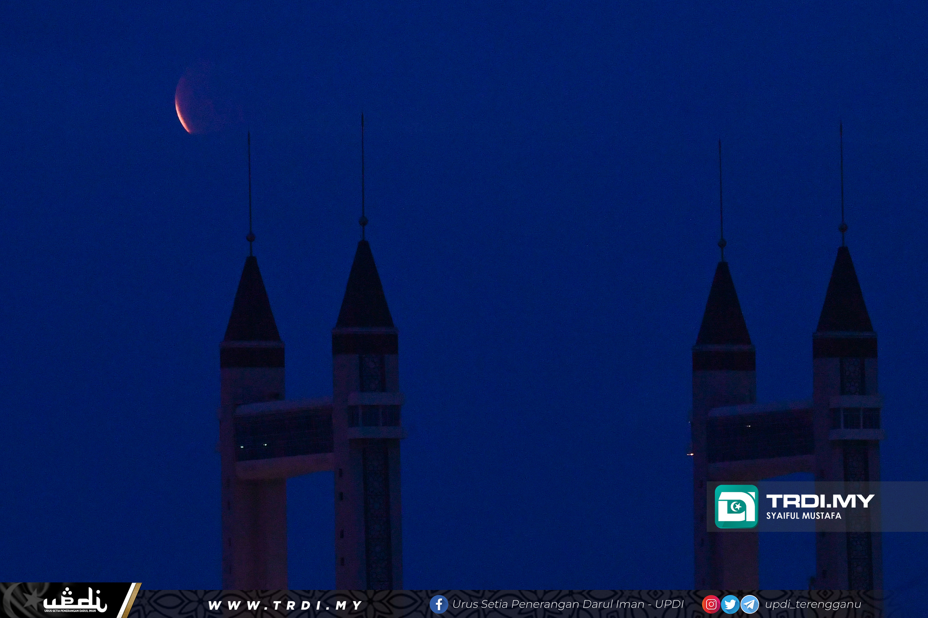Click the small orange light on right tower
This screenshot has height=618, width=928.
tap(690, 454)
